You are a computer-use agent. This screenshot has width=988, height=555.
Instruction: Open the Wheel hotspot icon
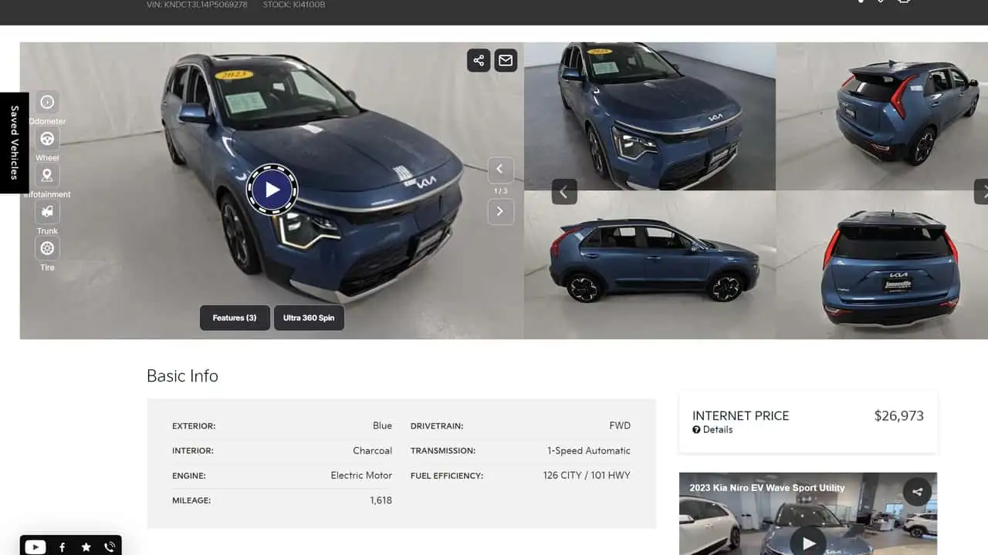pyautogui.click(x=47, y=139)
